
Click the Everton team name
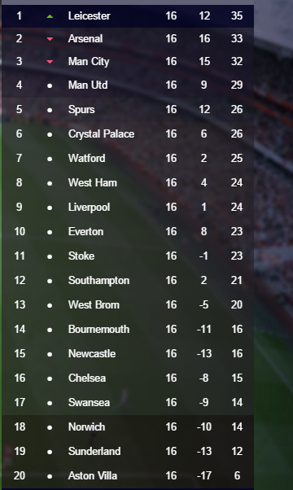[86, 231]
